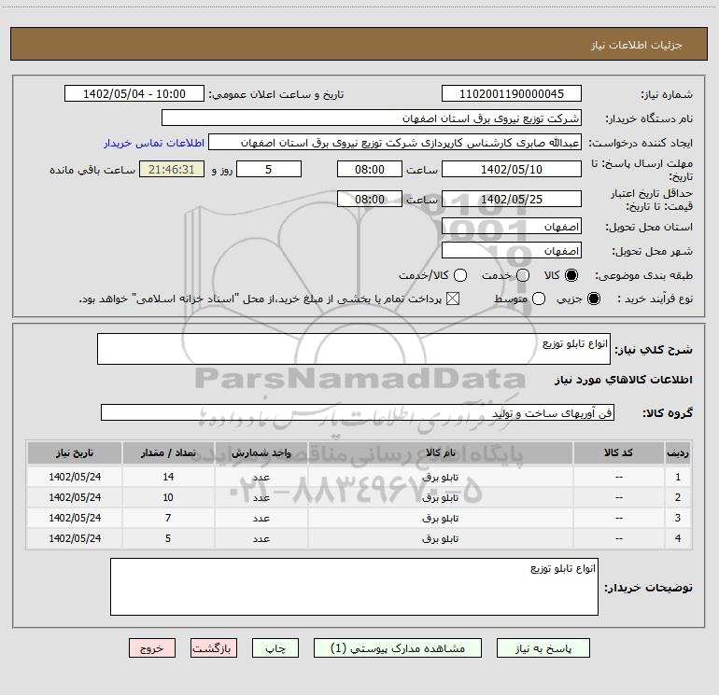Select the کالا/خدمت radio button

click(x=460, y=275)
